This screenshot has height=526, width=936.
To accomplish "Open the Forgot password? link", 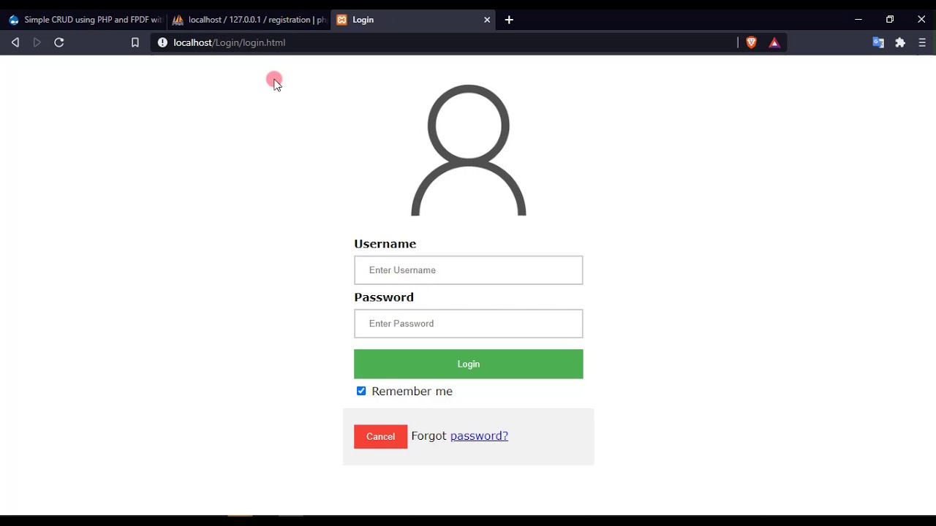I will click(x=479, y=436).
